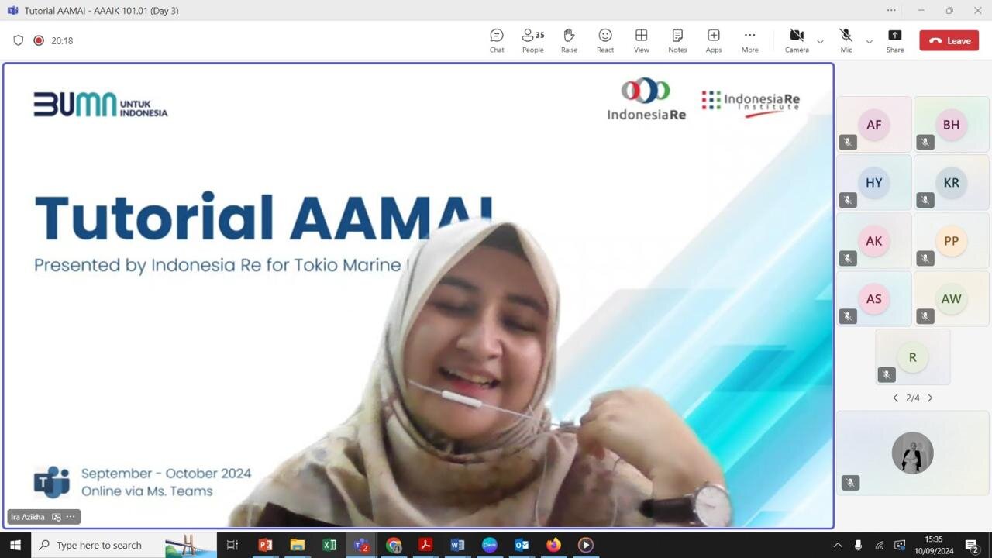The width and height of the screenshot is (992, 558).
Task: Expand the Mic options dropdown arrow
Action: point(869,41)
